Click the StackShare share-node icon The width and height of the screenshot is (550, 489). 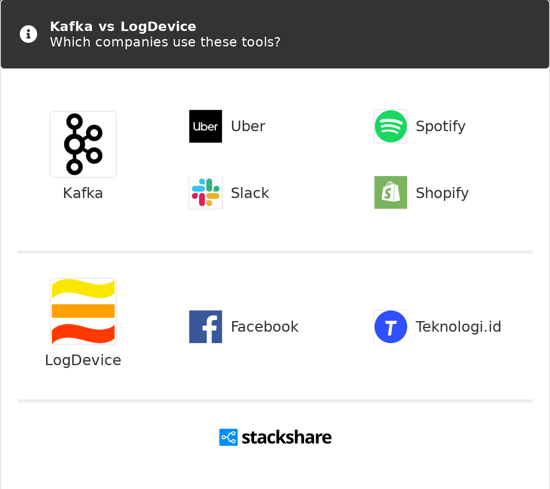(x=228, y=437)
